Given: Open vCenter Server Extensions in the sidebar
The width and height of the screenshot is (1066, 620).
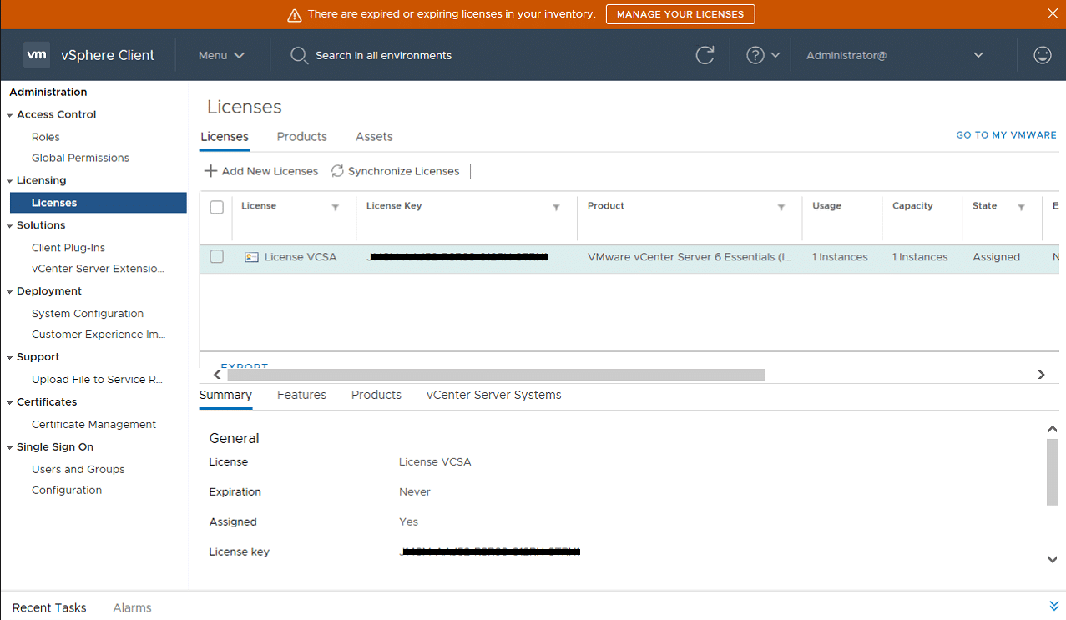Looking at the screenshot, I should [98, 269].
